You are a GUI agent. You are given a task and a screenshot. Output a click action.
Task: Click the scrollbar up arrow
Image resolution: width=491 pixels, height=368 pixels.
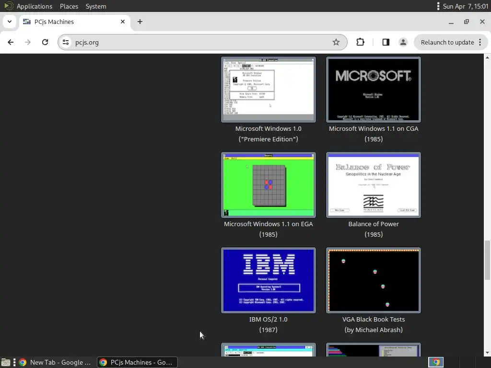(487, 57)
